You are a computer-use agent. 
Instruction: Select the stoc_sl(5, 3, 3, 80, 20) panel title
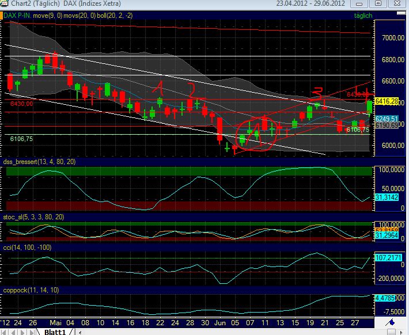click(33, 217)
